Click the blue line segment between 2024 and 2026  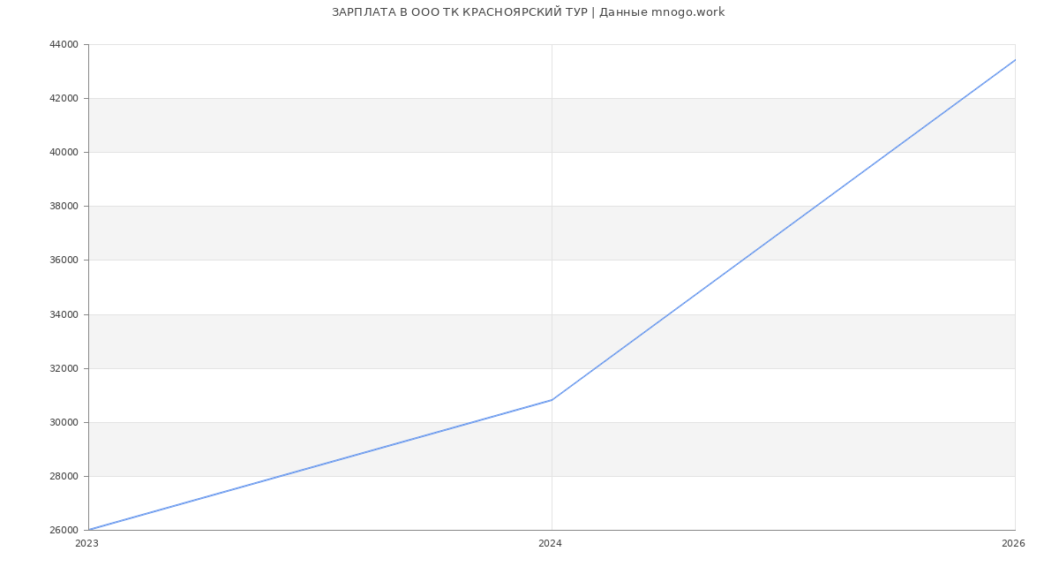784,230
